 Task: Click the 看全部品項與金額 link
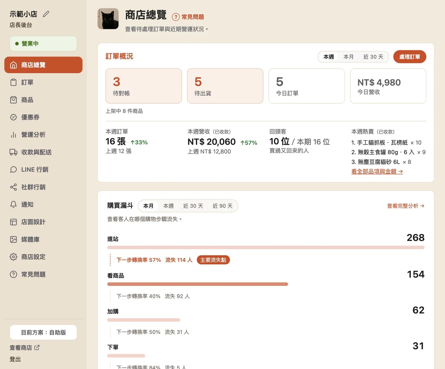point(377,171)
